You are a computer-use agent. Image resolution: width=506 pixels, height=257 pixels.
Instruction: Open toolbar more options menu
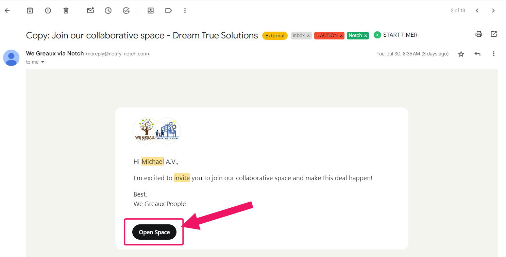point(185,11)
